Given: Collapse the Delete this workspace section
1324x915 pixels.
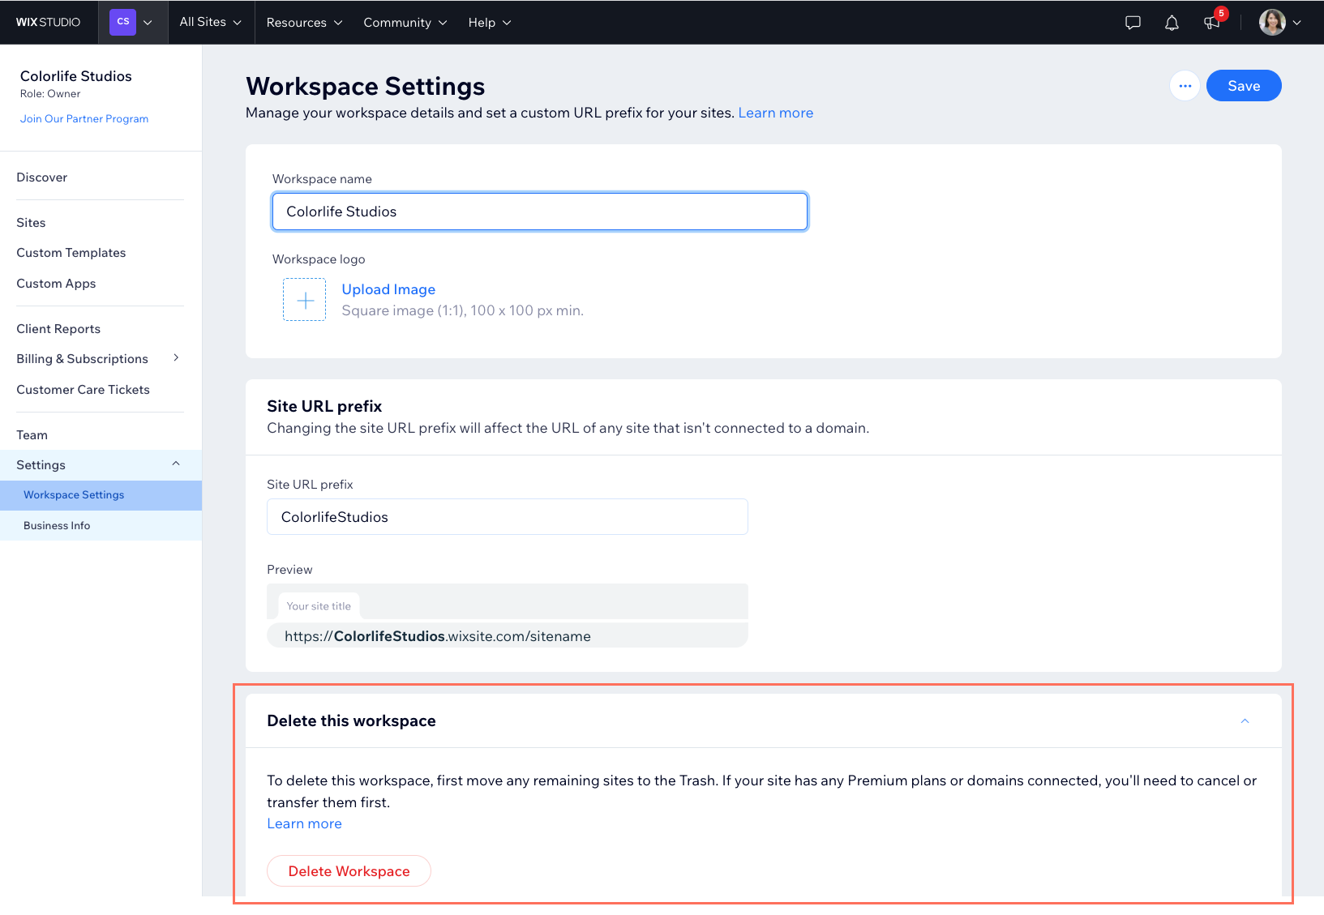Looking at the screenshot, I should point(1245,721).
